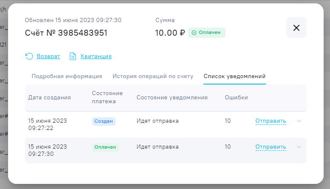Select the Список уведомлений tab
The image size is (330, 189).
tap(234, 76)
